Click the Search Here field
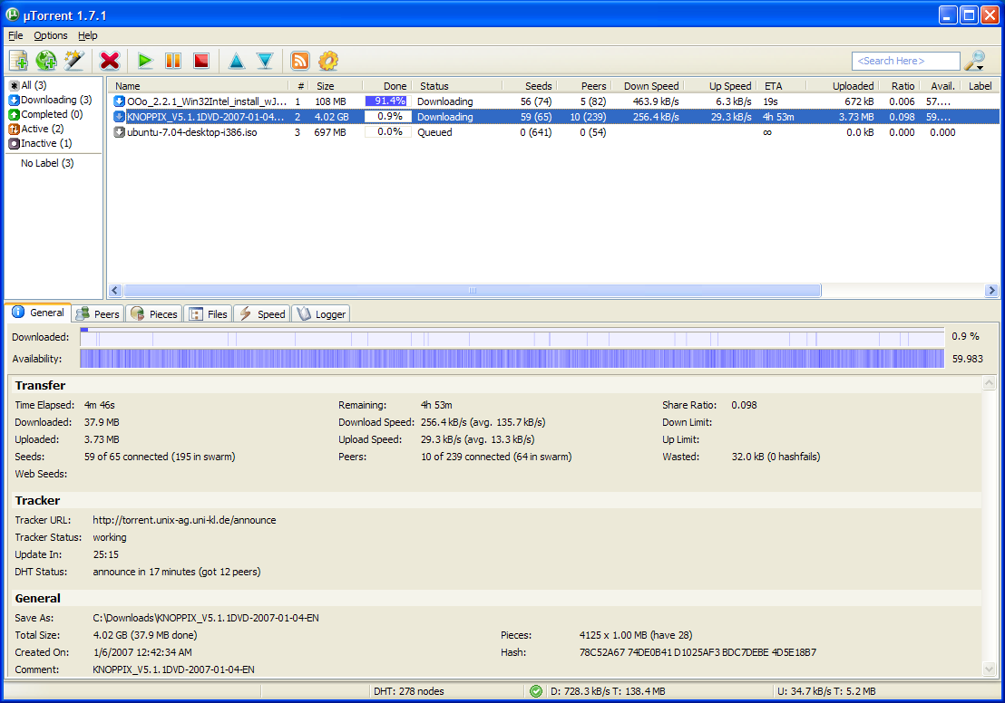This screenshot has width=1005, height=703. [x=905, y=61]
